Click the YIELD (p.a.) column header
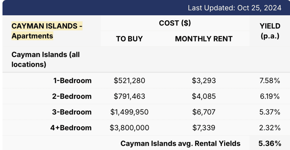Screen dimensions: 290x150 click(x=270, y=31)
